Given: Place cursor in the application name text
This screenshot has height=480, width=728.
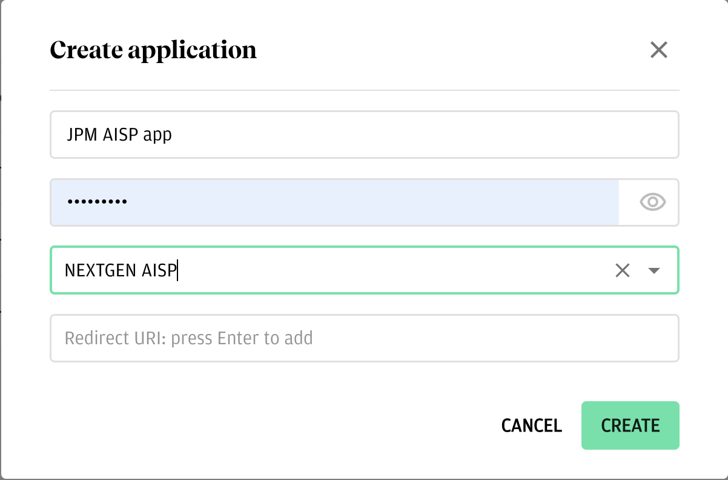Looking at the screenshot, I should tap(119, 135).
